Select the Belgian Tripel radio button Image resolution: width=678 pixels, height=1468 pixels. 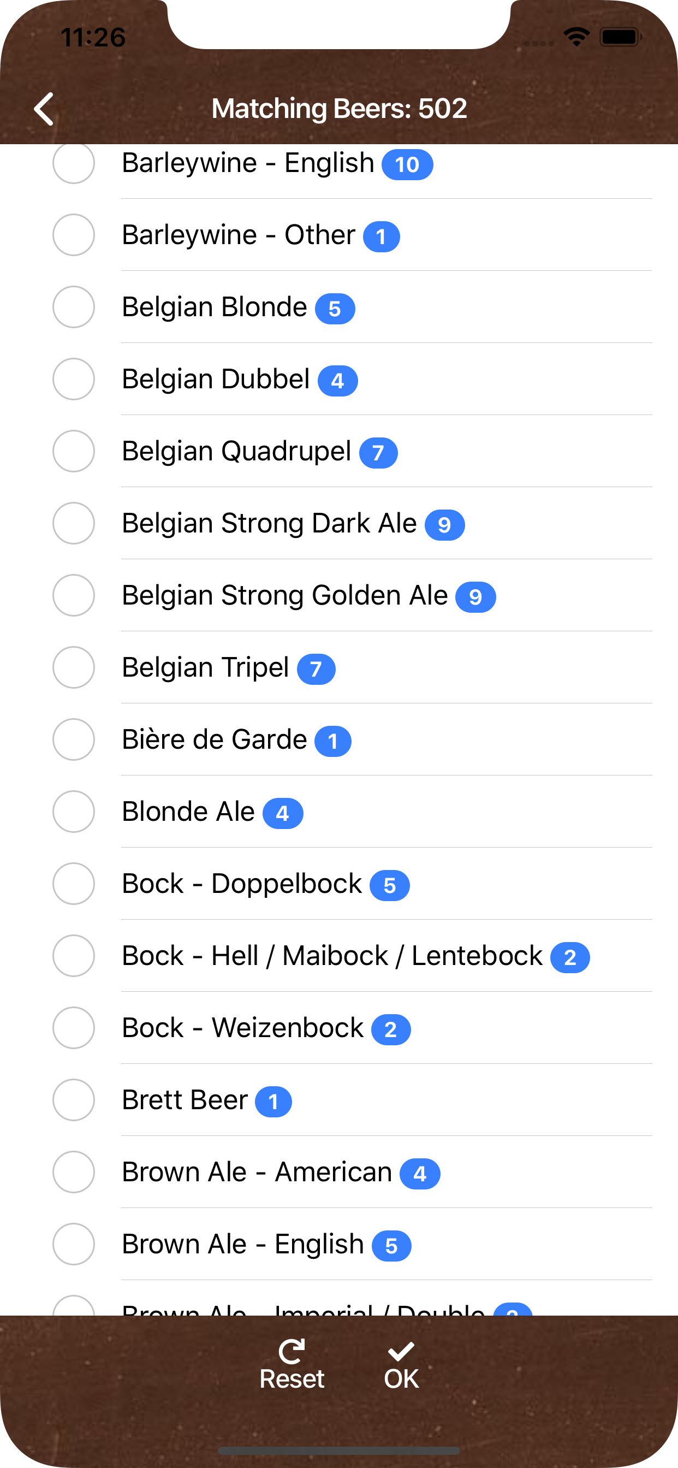tap(74, 667)
